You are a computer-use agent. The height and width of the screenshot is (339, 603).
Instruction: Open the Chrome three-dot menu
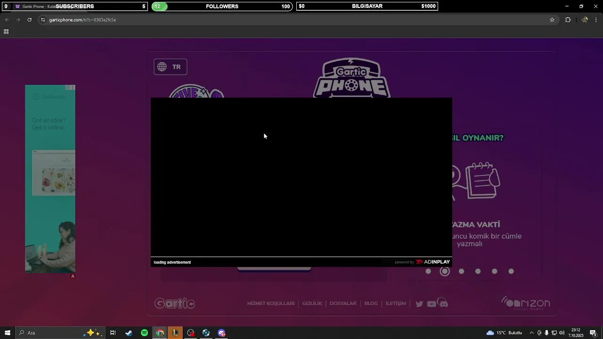pos(596,20)
